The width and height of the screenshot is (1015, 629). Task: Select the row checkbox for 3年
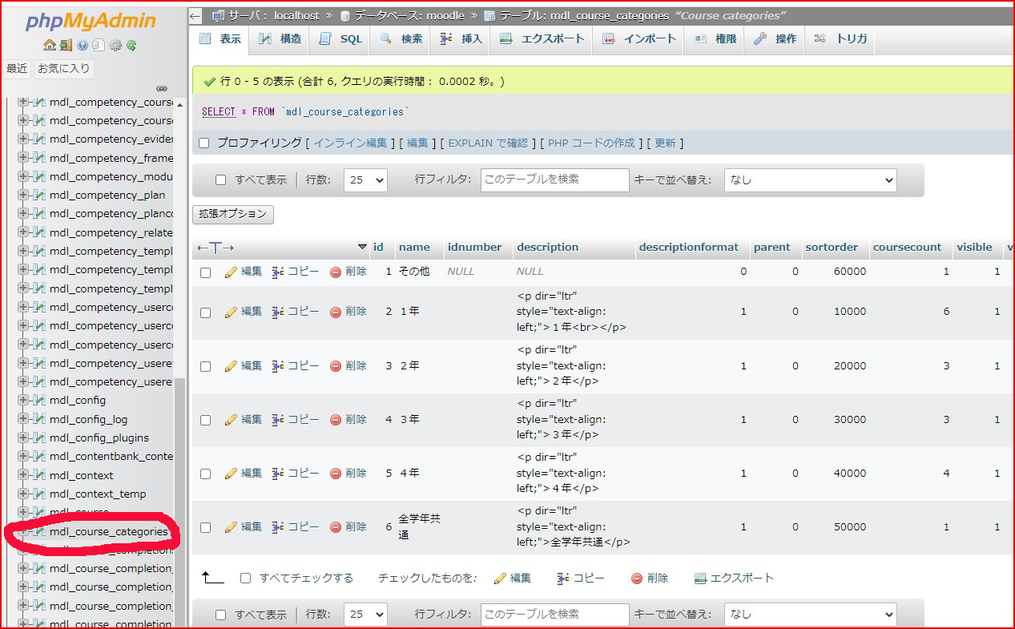click(x=205, y=420)
